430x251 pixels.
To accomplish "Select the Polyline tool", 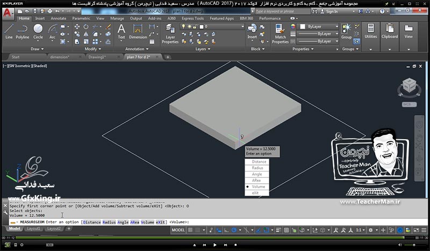I will tap(22, 32).
